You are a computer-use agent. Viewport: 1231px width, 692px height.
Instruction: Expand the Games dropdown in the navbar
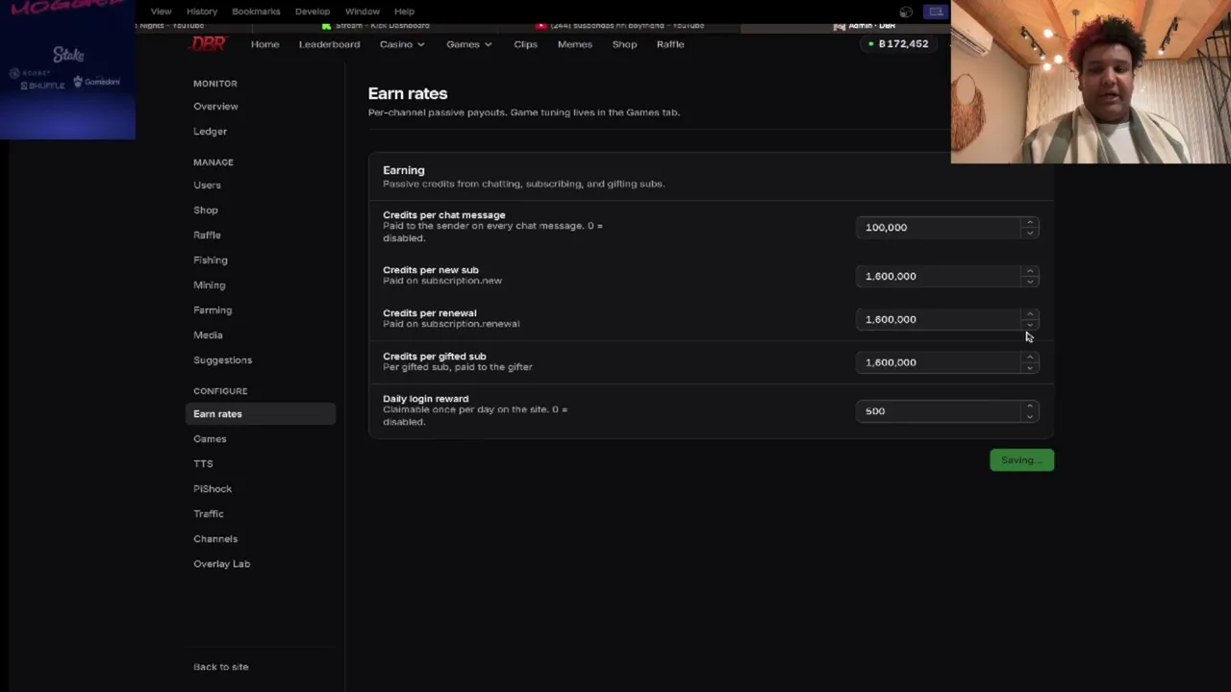coord(469,44)
